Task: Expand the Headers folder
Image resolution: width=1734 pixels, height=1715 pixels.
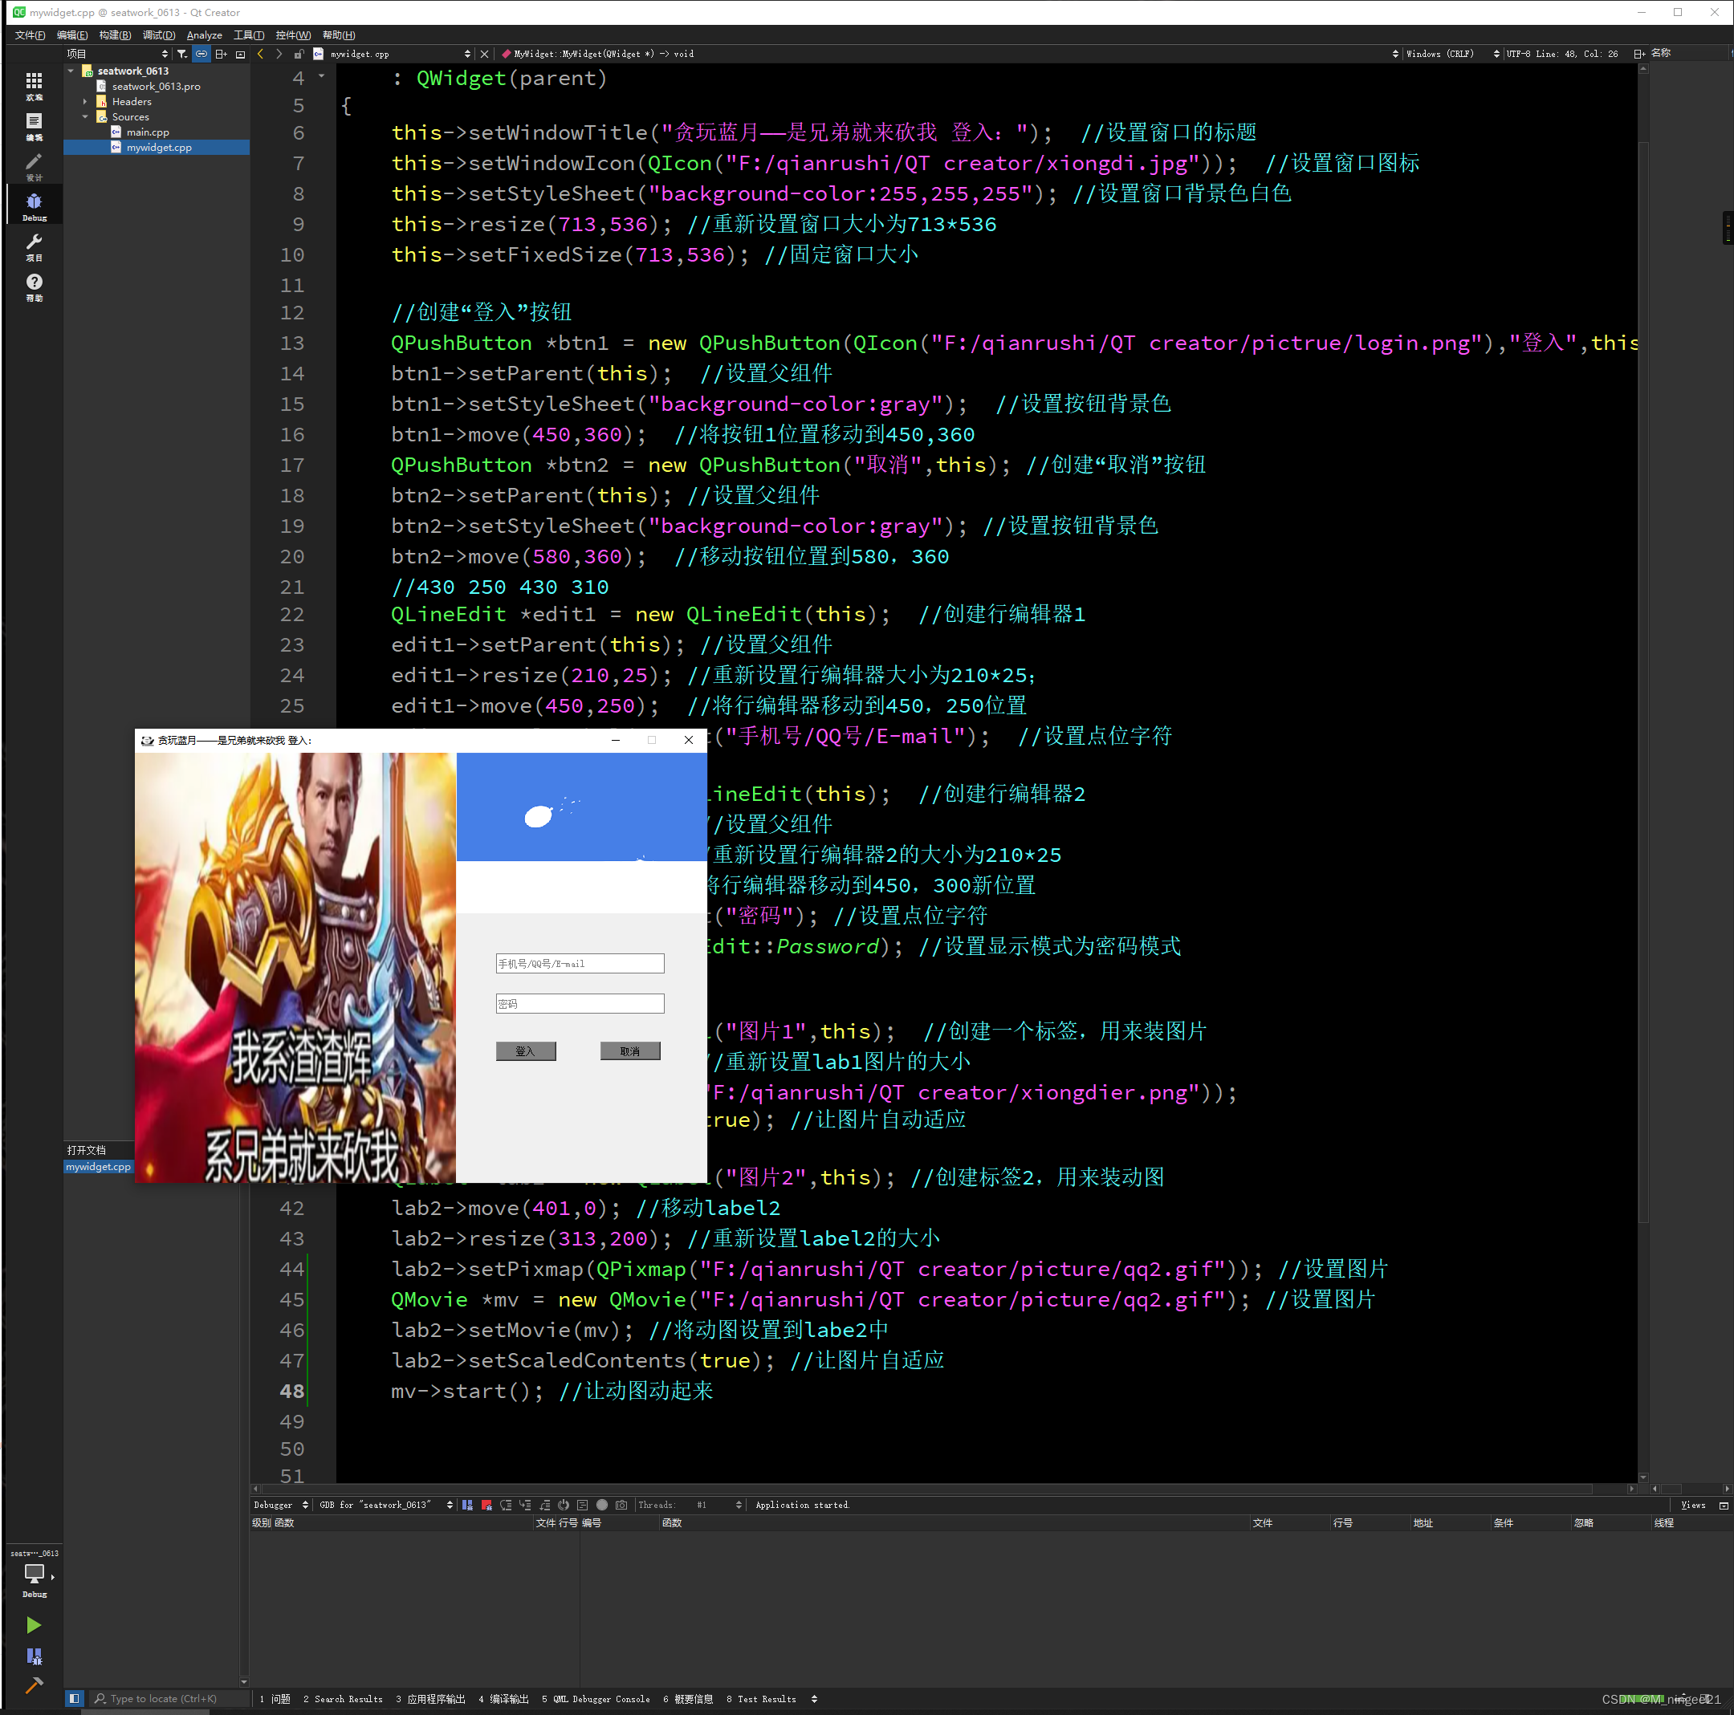Action: [x=85, y=101]
